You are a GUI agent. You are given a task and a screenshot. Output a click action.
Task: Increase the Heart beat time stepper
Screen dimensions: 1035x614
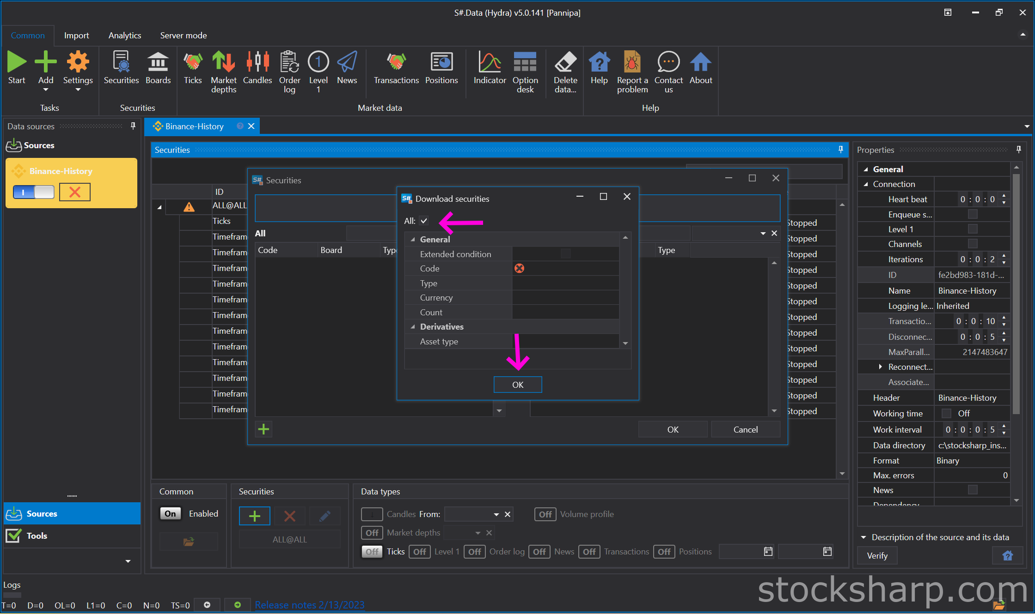tap(1004, 196)
